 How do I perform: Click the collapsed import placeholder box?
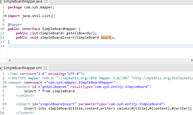53,16
